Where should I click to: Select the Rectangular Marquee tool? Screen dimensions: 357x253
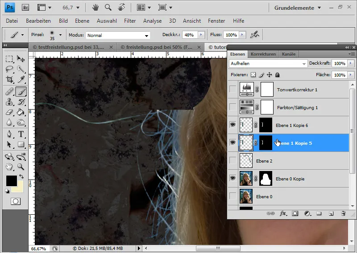click(x=9, y=59)
